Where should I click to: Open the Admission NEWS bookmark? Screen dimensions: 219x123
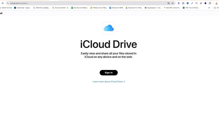click(x=116, y=8)
